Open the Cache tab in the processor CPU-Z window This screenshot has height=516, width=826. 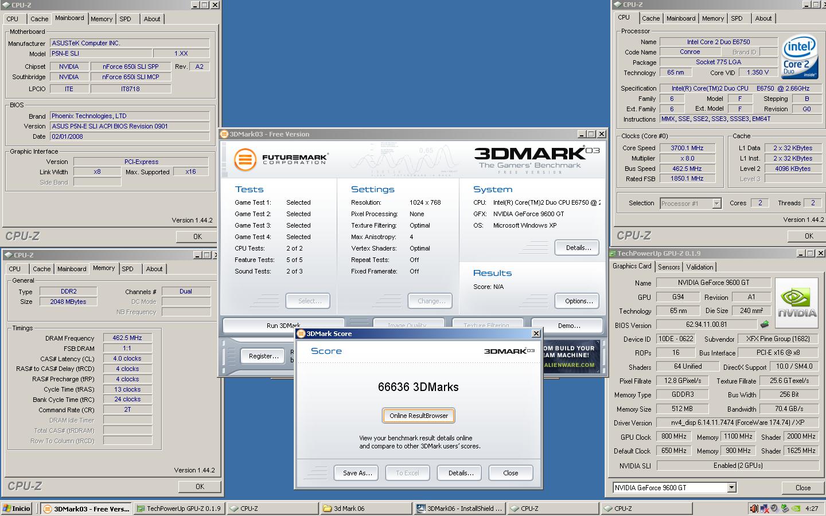(x=650, y=18)
